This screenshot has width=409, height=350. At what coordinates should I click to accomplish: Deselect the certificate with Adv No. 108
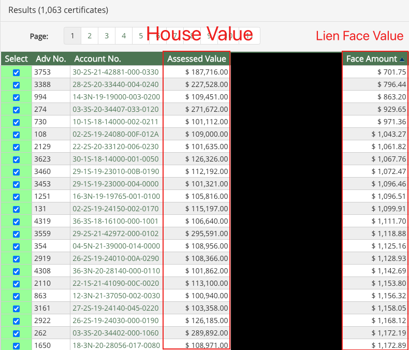[16, 135]
